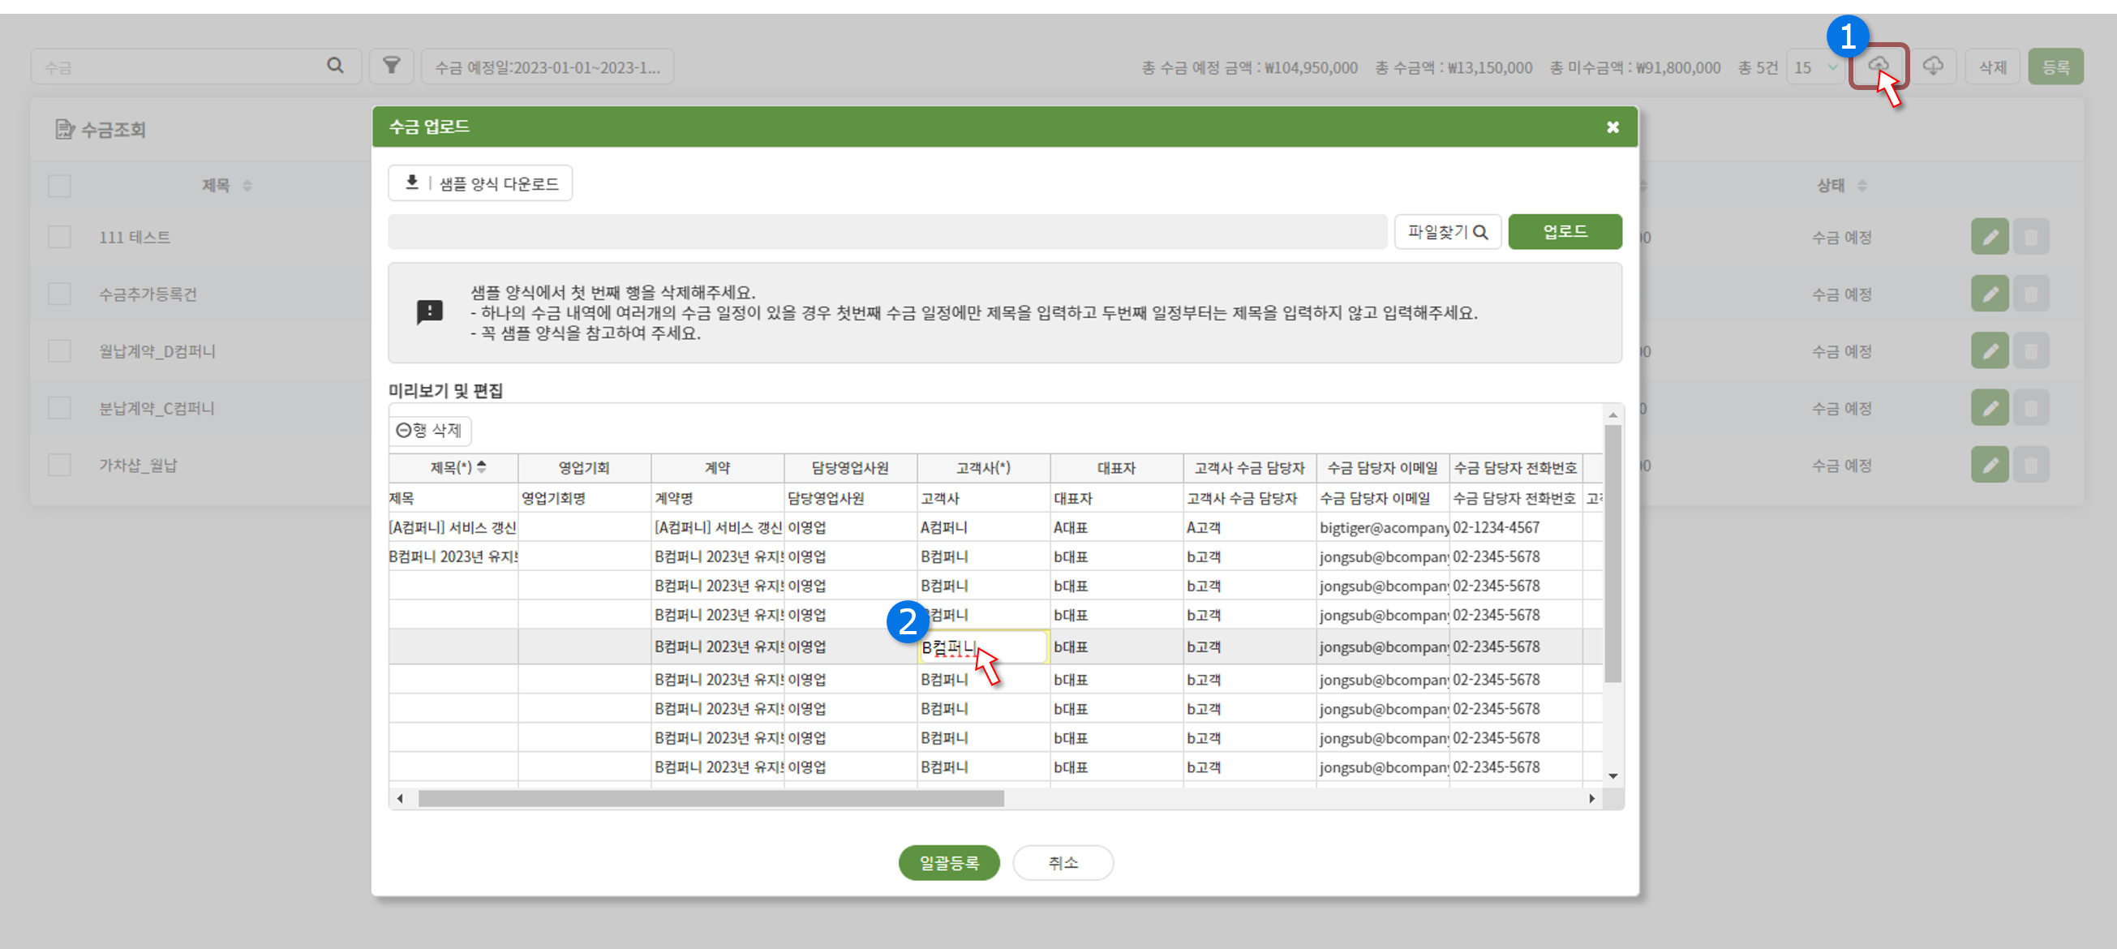The height and width of the screenshot is (949, 2117).
Task: Edit the 111 테스트 row with pencil icon
Action: (1990, 238)
